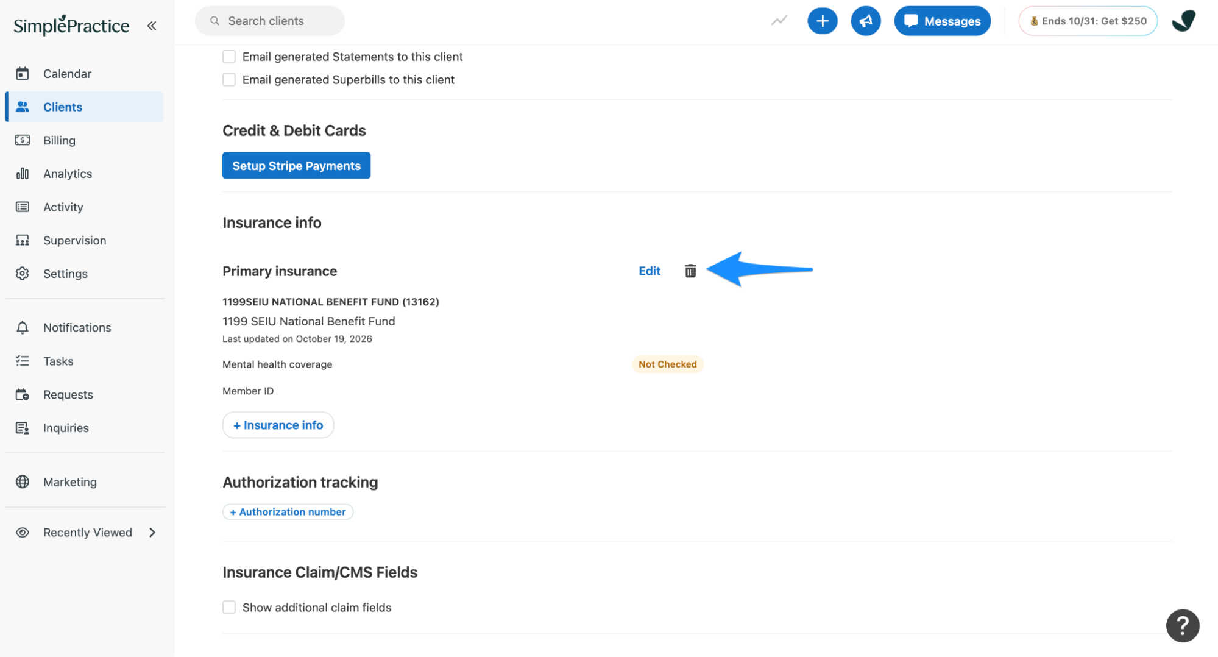Screen dimensions: 1218x657
Task: Open the Clients section
Action: pyautogui.click(x=84, y=107)
